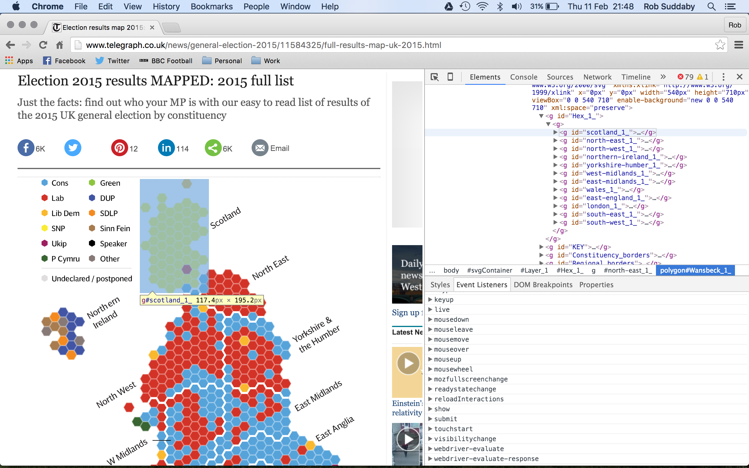Select #north-east_1_ in the breadcrumb
Image resolution: width=749 pixels, height=468 pixels.
click(x=627, y=270)
